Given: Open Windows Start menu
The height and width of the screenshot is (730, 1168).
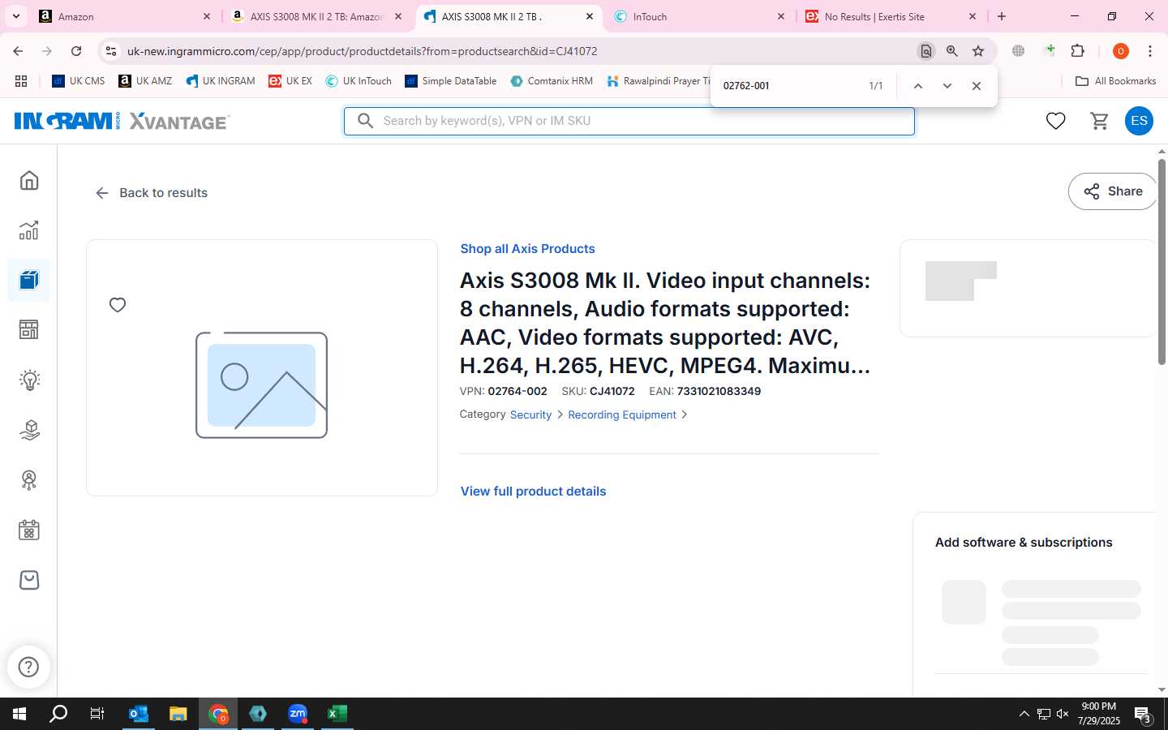Looking at the screenshot, I should 19,714.
